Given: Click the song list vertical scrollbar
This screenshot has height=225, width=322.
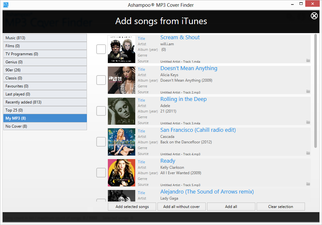Looking at the screenshot, I should pyautogui.click(x=316, y=91).
